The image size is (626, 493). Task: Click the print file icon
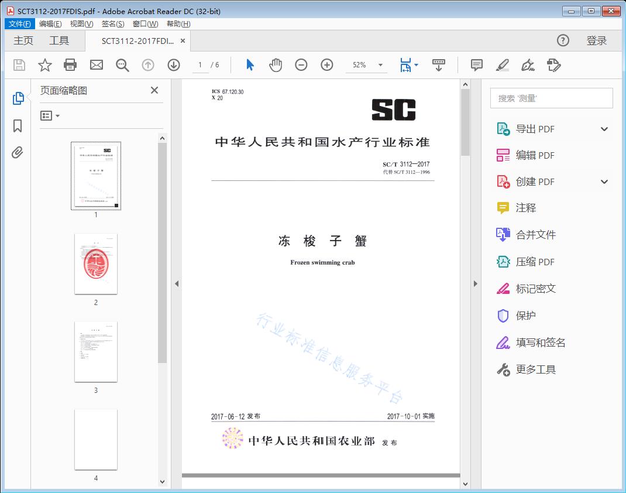71,65
